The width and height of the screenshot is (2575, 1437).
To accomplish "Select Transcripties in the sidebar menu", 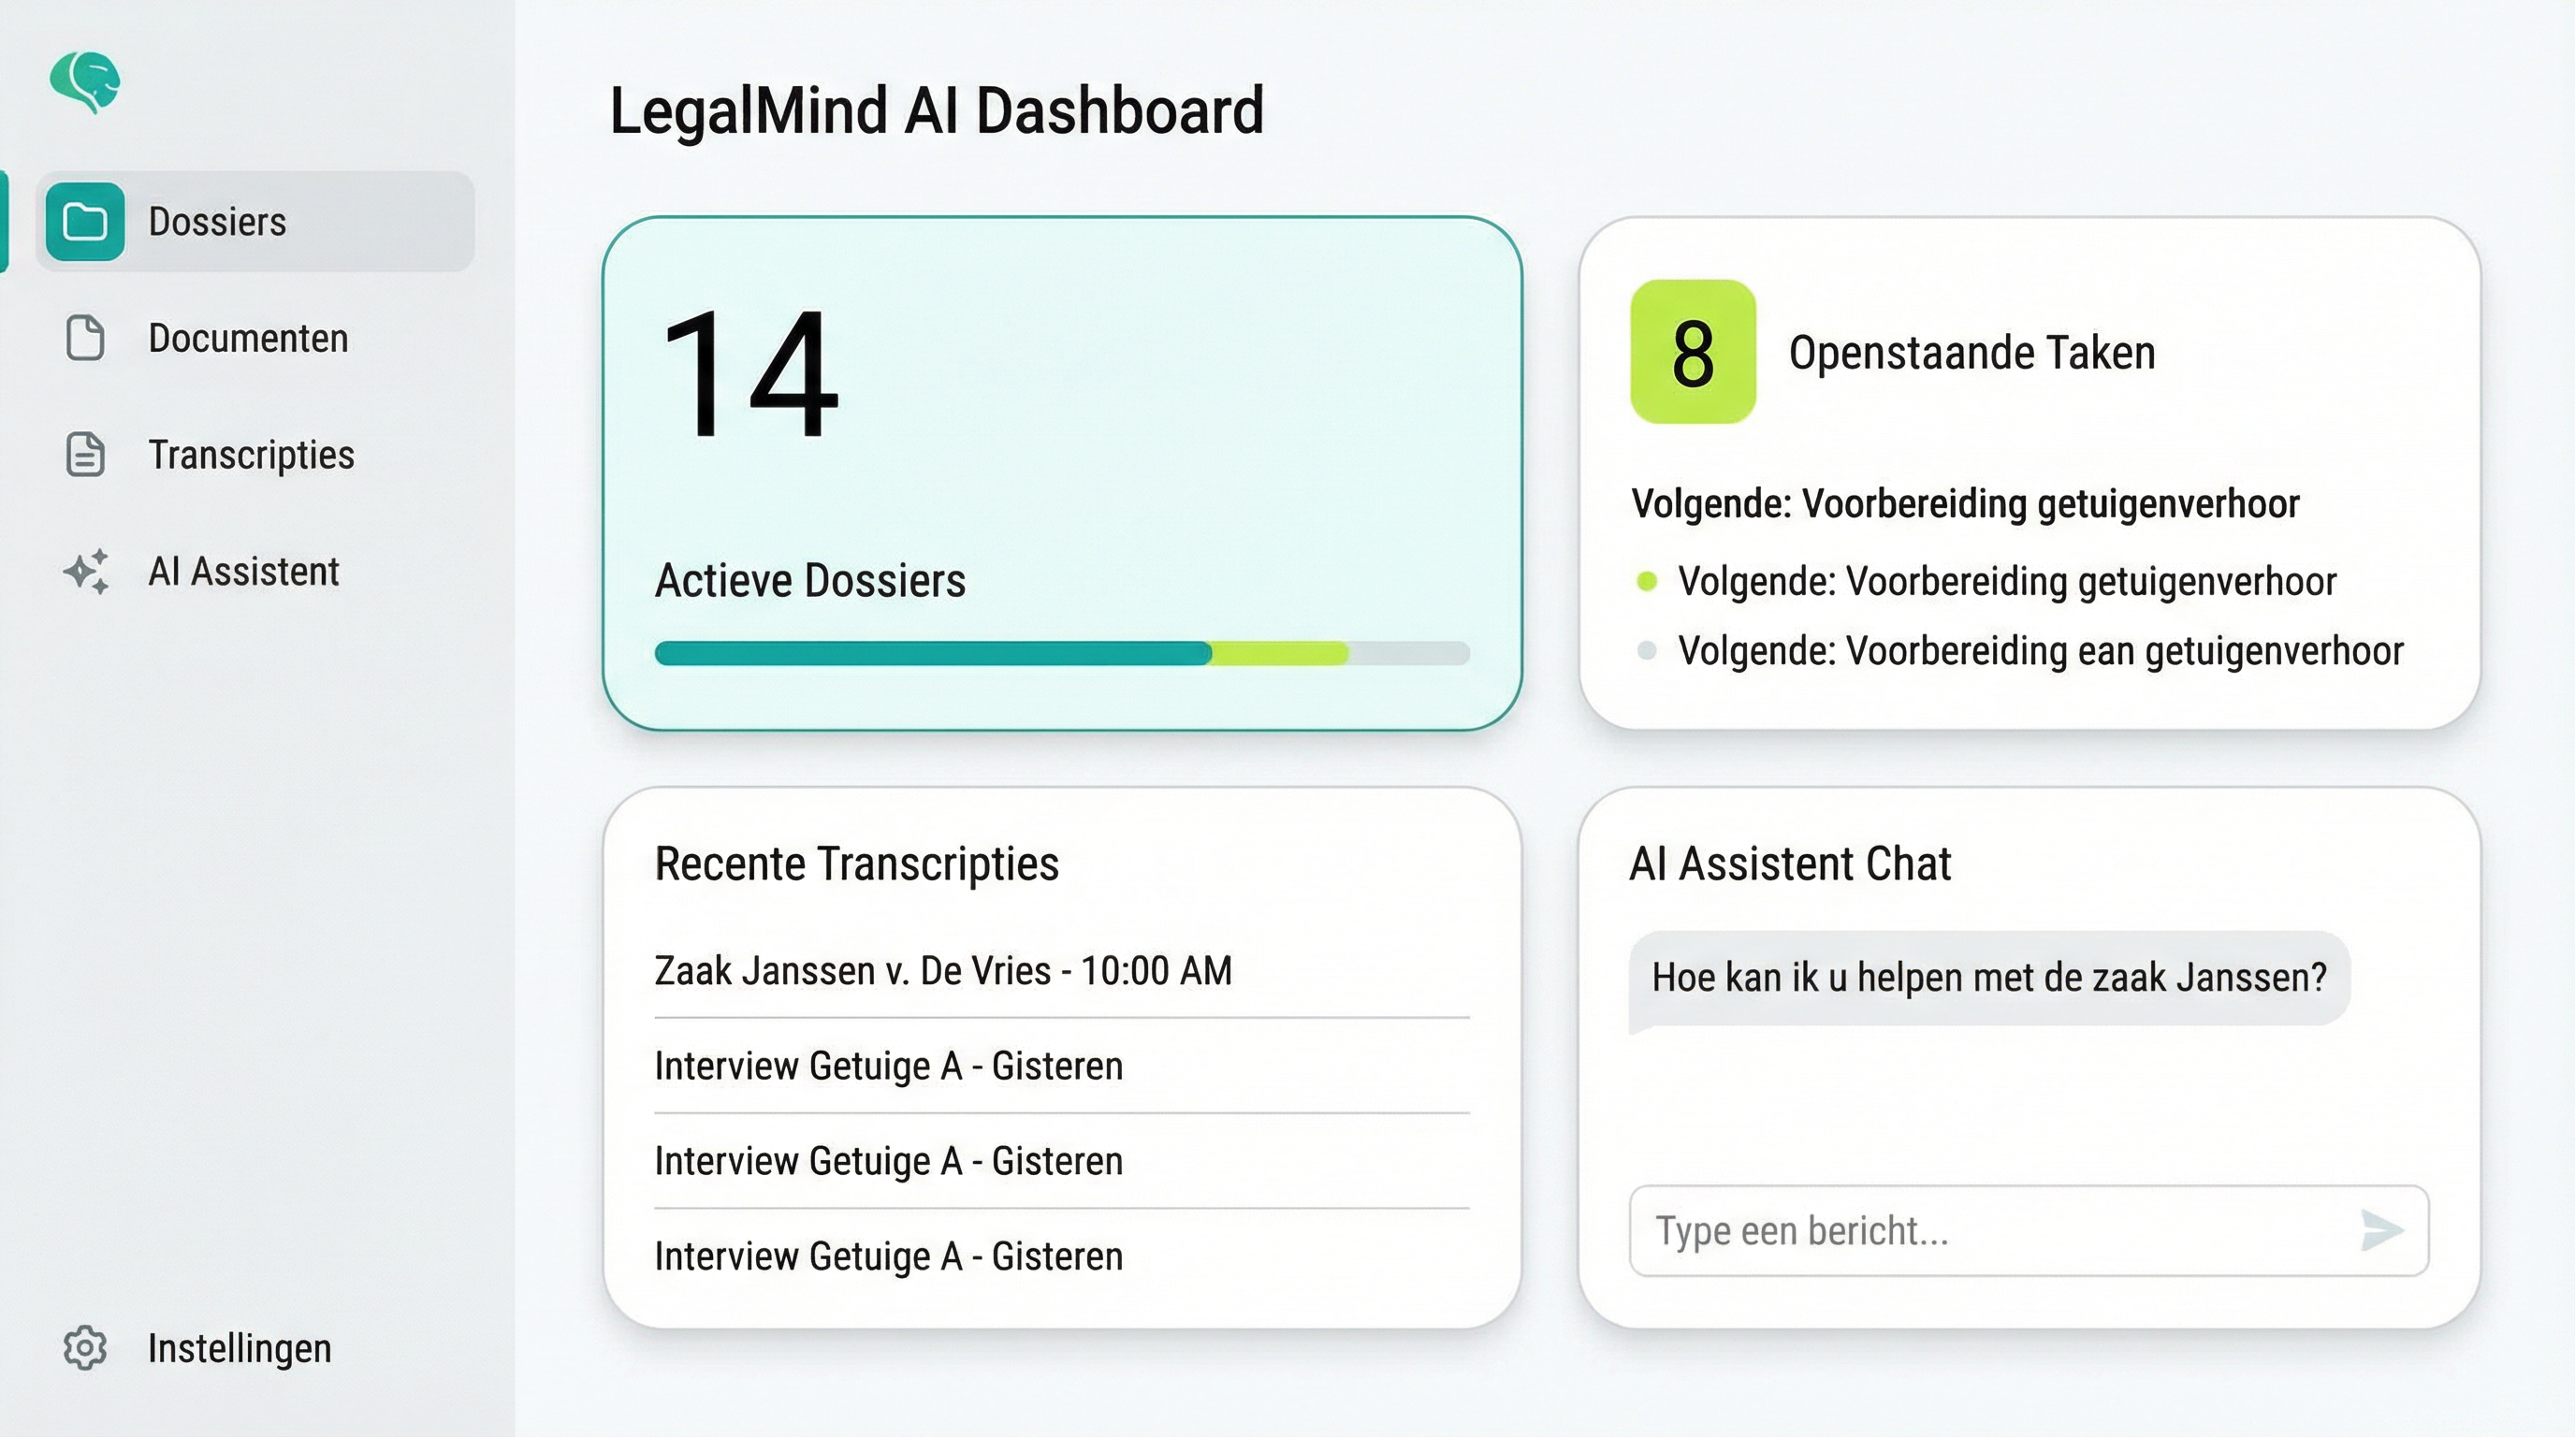I will [250, 456].
